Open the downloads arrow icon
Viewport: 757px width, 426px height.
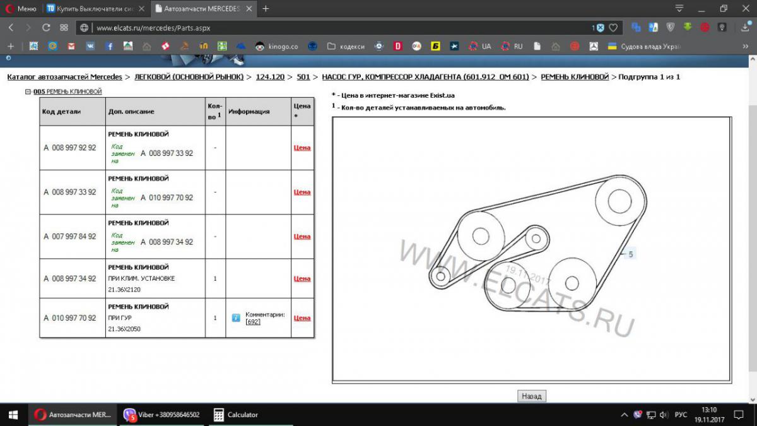tap(746, 28)
